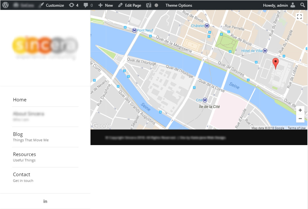Click the Hôtel de Ville metro icon
This screenshot has width=308, height=209.
tap(265, 51)
